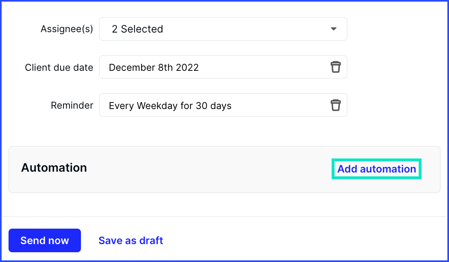Screen dimensions: 449x262
Task: Open the Reminder schedule field
Action: point(223,105)
